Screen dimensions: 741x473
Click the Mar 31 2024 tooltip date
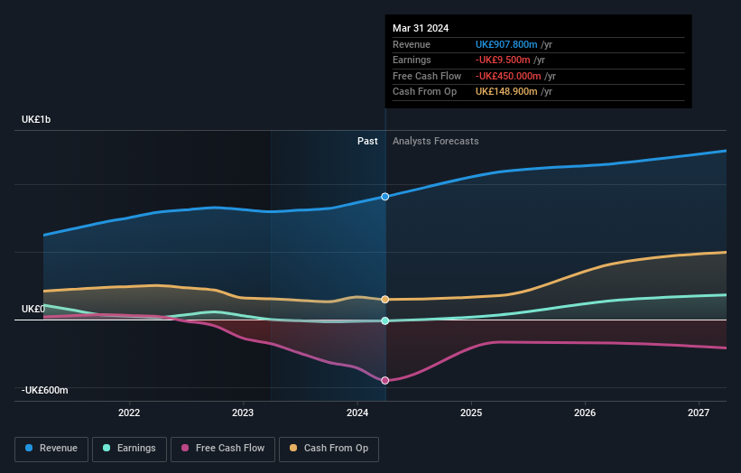421,28
